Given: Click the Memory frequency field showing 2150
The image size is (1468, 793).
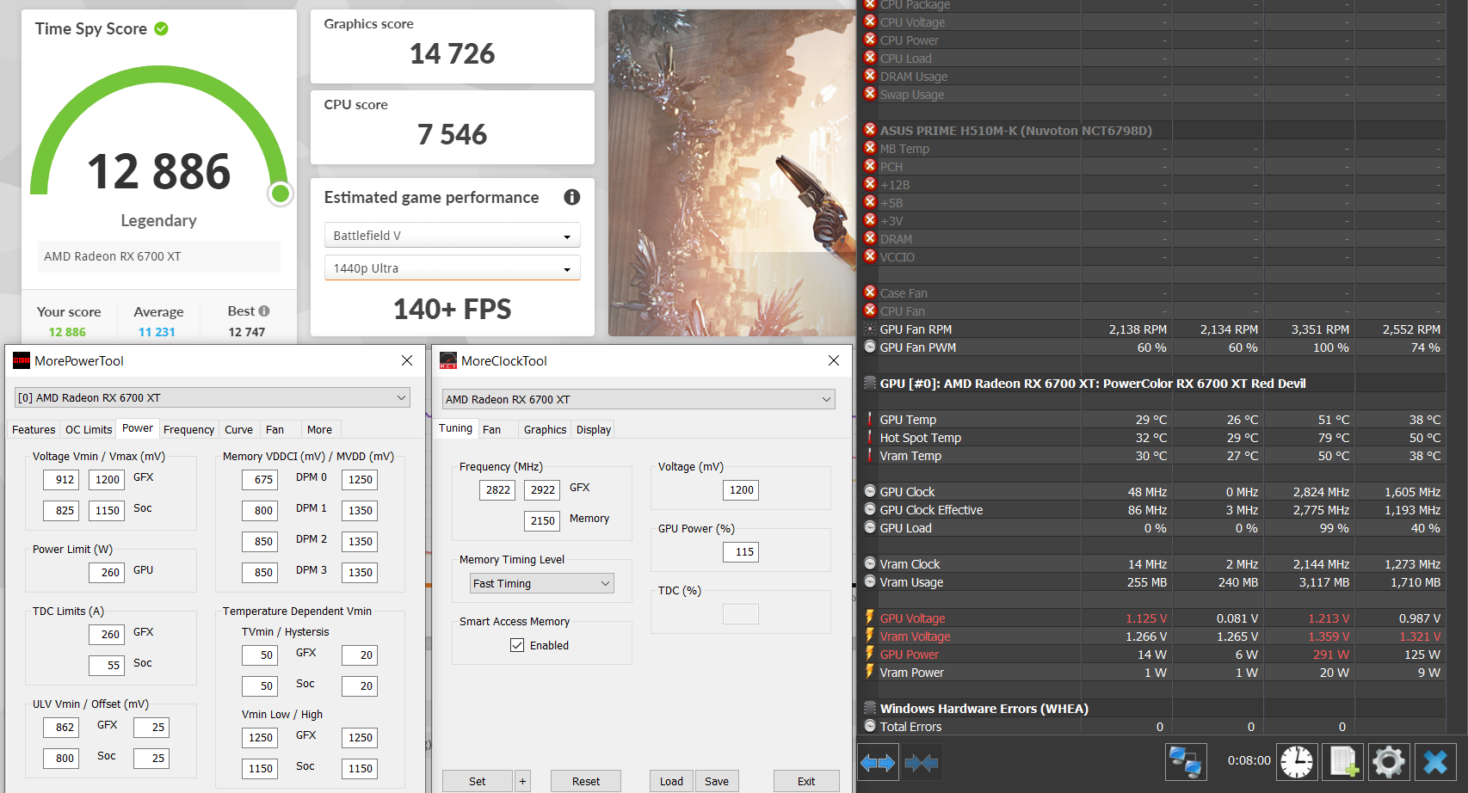Looking at the screenshot, I should tap(542, 520).
